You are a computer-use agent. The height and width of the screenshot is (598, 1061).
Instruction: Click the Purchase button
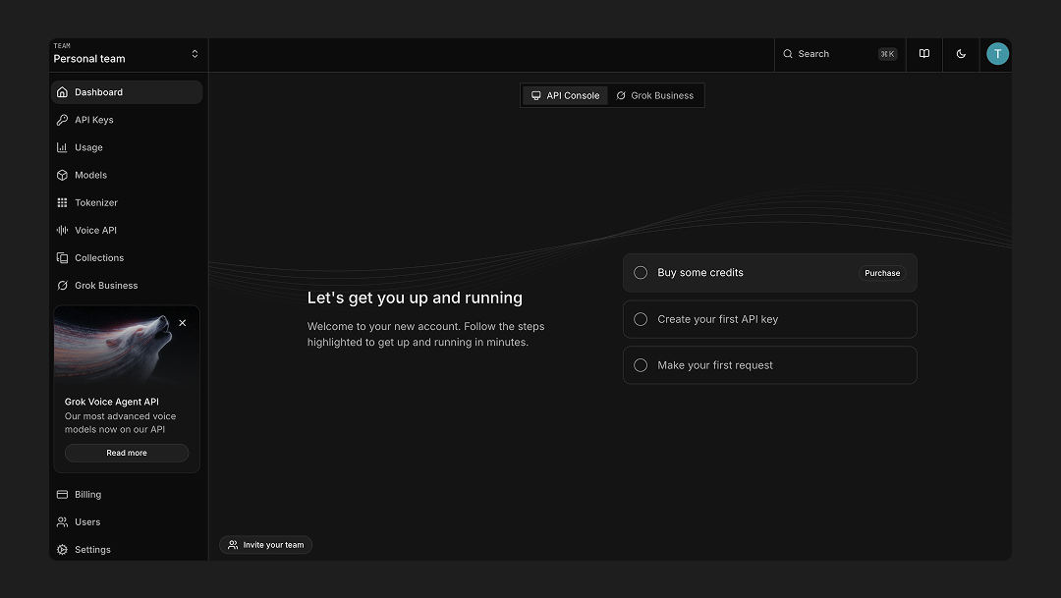pos(882,273)
